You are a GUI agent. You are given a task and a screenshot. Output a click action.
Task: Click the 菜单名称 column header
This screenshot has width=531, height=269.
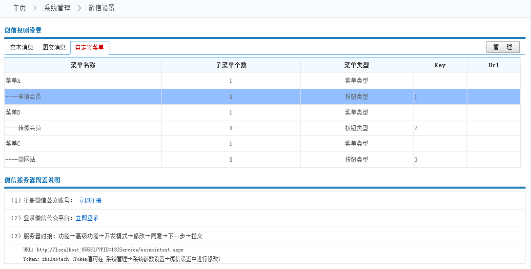click(x=83, y=65)
